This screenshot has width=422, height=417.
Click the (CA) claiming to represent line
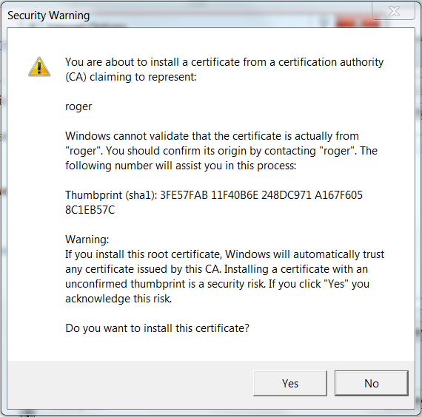pyautogui.click(x=131, y=77)
